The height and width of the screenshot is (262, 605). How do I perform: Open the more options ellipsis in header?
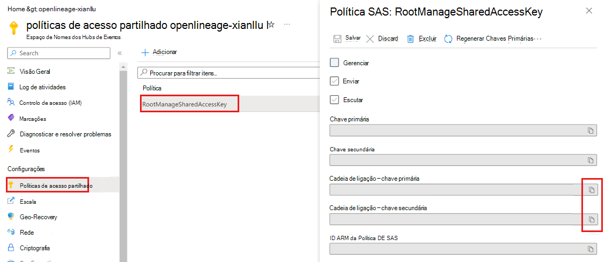(x=287, y=25)
